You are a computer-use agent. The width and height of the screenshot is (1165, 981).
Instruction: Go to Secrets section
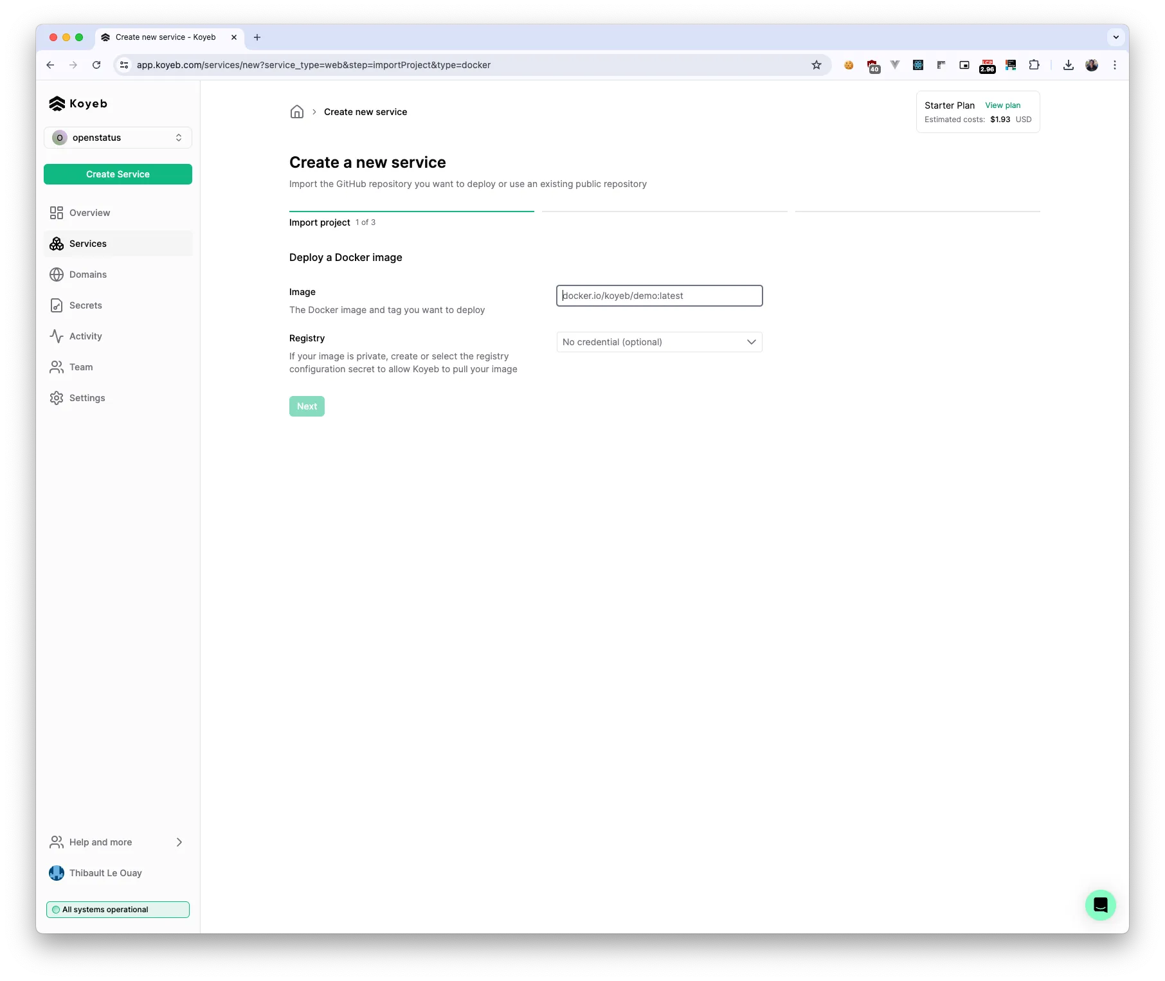point(86,305)
